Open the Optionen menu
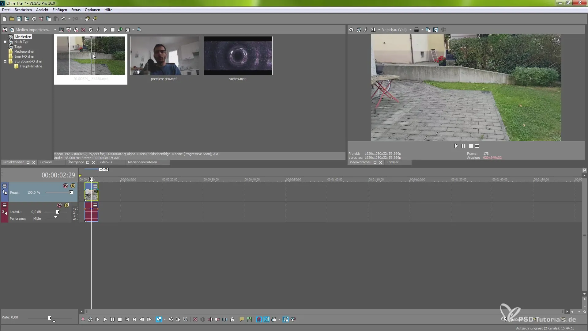The height and width of the screenshot is (331, 588). (x=92, y=10)
